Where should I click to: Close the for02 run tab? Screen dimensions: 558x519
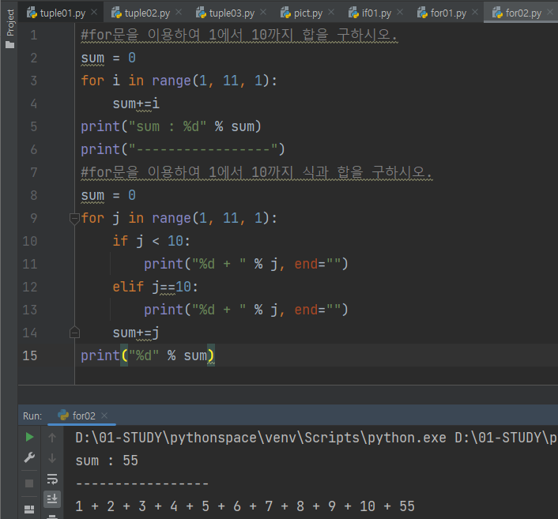coord(104,416)
